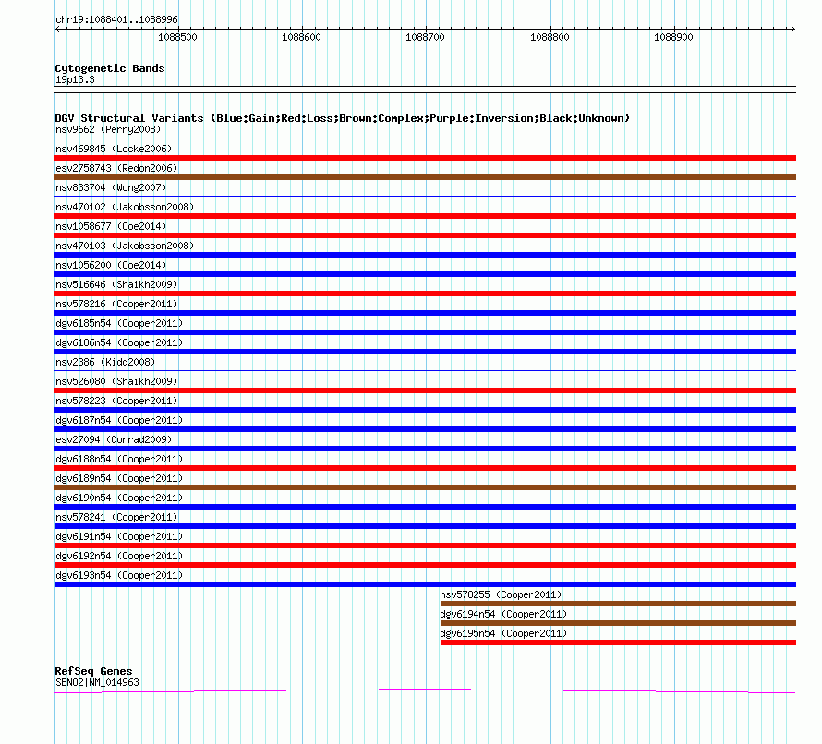Select nsv833704 (Wong2007) label
822x744 pixels.
111,187
